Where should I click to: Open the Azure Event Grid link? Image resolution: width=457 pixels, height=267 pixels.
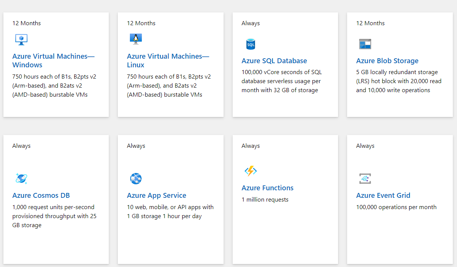click(383, 195)
